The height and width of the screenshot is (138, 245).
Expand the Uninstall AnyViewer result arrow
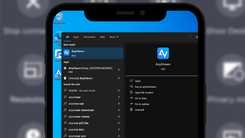[x=119, y=78]
